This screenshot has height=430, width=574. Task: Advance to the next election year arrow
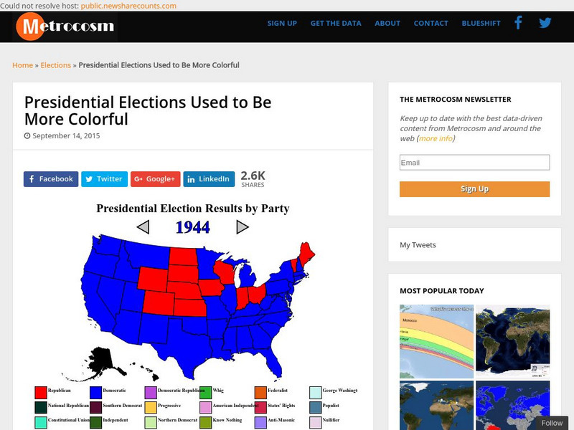(x=243, y=227)
